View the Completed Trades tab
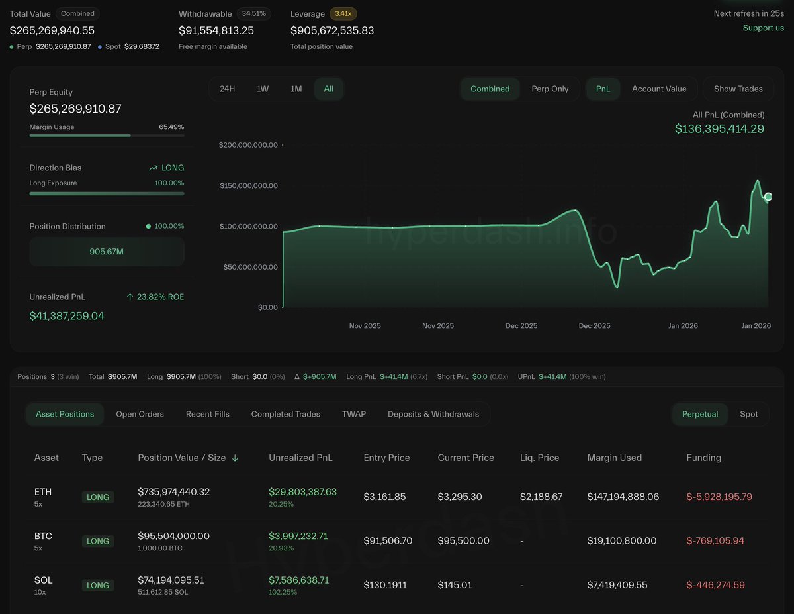Screen dimensions: 794x614 point(285,413)
